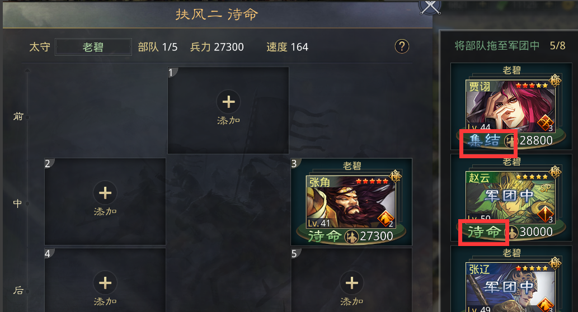Click the 太守 name field 老碧
The width and height of the screenshot is (578, 312).
[93, 47]
